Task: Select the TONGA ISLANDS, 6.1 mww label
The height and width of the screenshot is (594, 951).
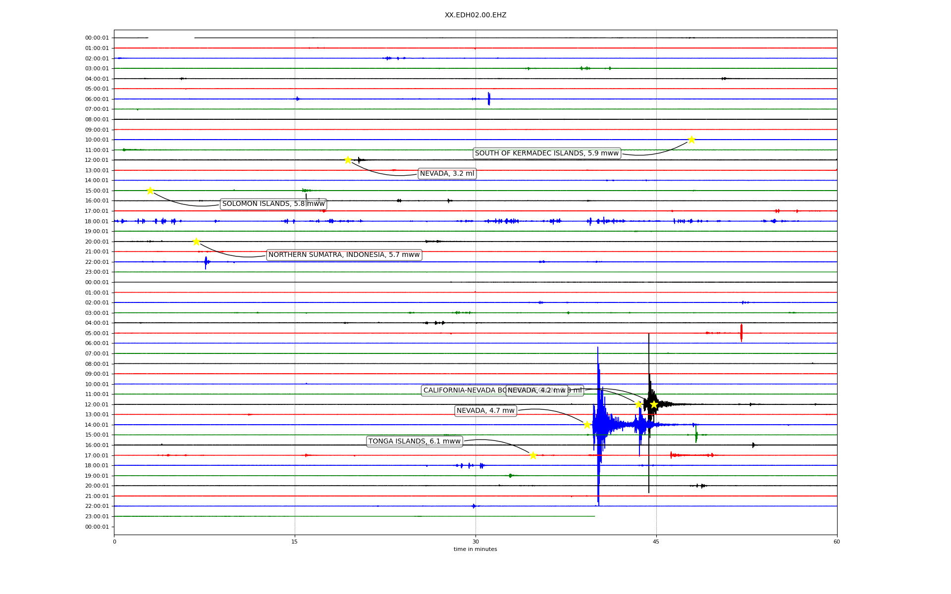Action: (x=414, y=442)
